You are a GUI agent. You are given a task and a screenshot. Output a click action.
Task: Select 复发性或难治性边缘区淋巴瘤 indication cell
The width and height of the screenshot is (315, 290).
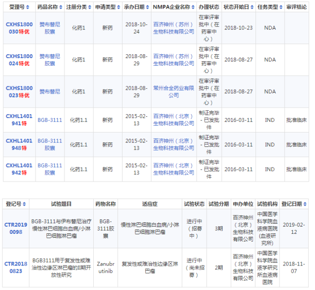150,267
